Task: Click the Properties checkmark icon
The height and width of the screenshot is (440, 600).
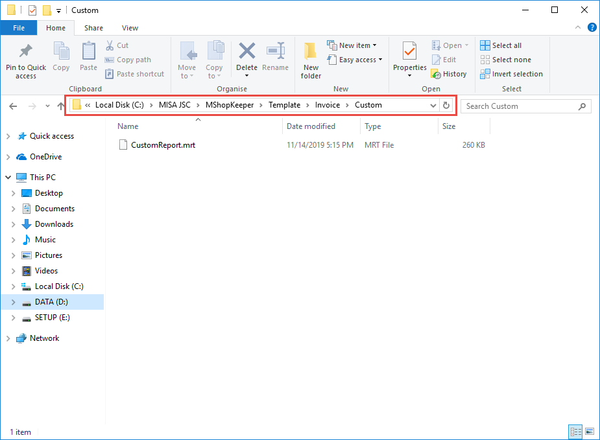Action: tap(409, 51)
